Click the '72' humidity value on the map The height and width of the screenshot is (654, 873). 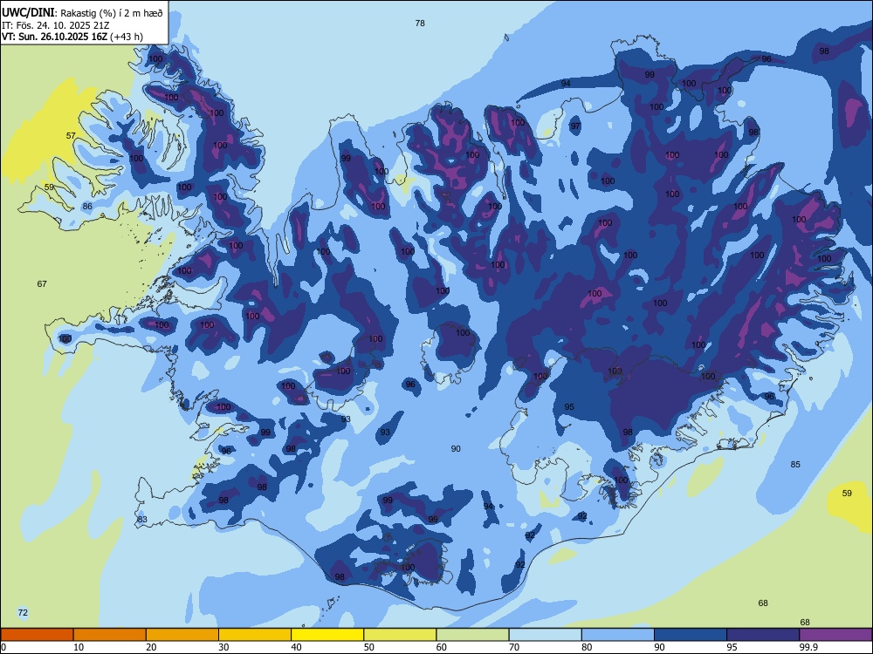click(23, 612)
